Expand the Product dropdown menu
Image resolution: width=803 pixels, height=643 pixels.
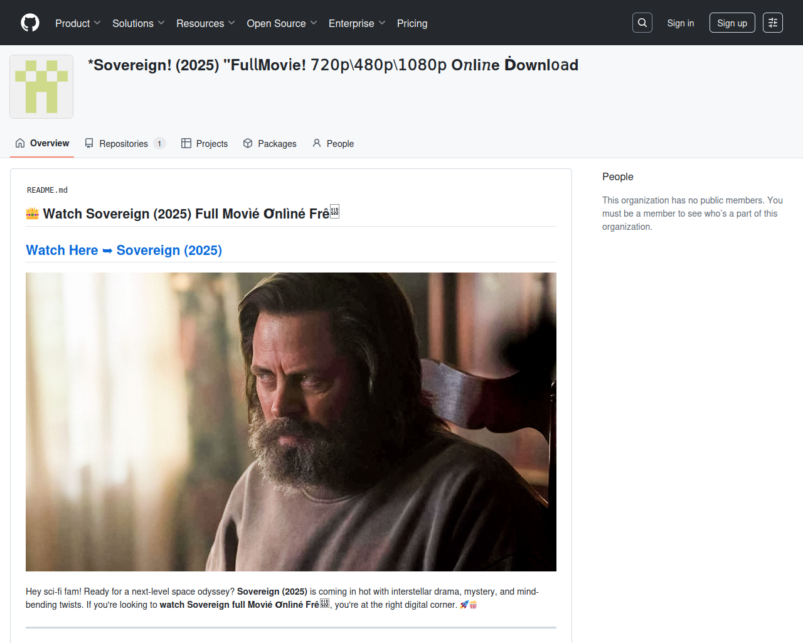[78, 23]
